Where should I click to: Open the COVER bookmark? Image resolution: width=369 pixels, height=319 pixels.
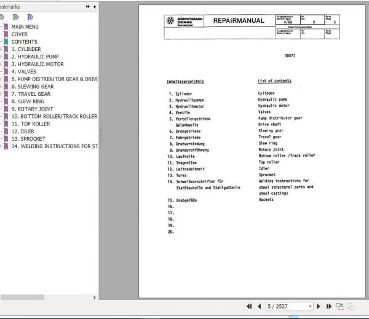pos(19,34)
